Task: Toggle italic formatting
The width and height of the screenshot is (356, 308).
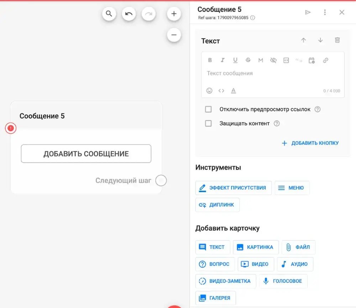Action: click(223, 60)
